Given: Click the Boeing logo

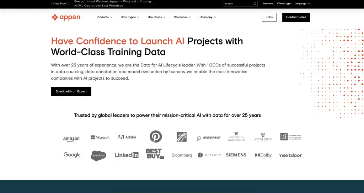Looking at the screenshot, I should pos(209,138).
